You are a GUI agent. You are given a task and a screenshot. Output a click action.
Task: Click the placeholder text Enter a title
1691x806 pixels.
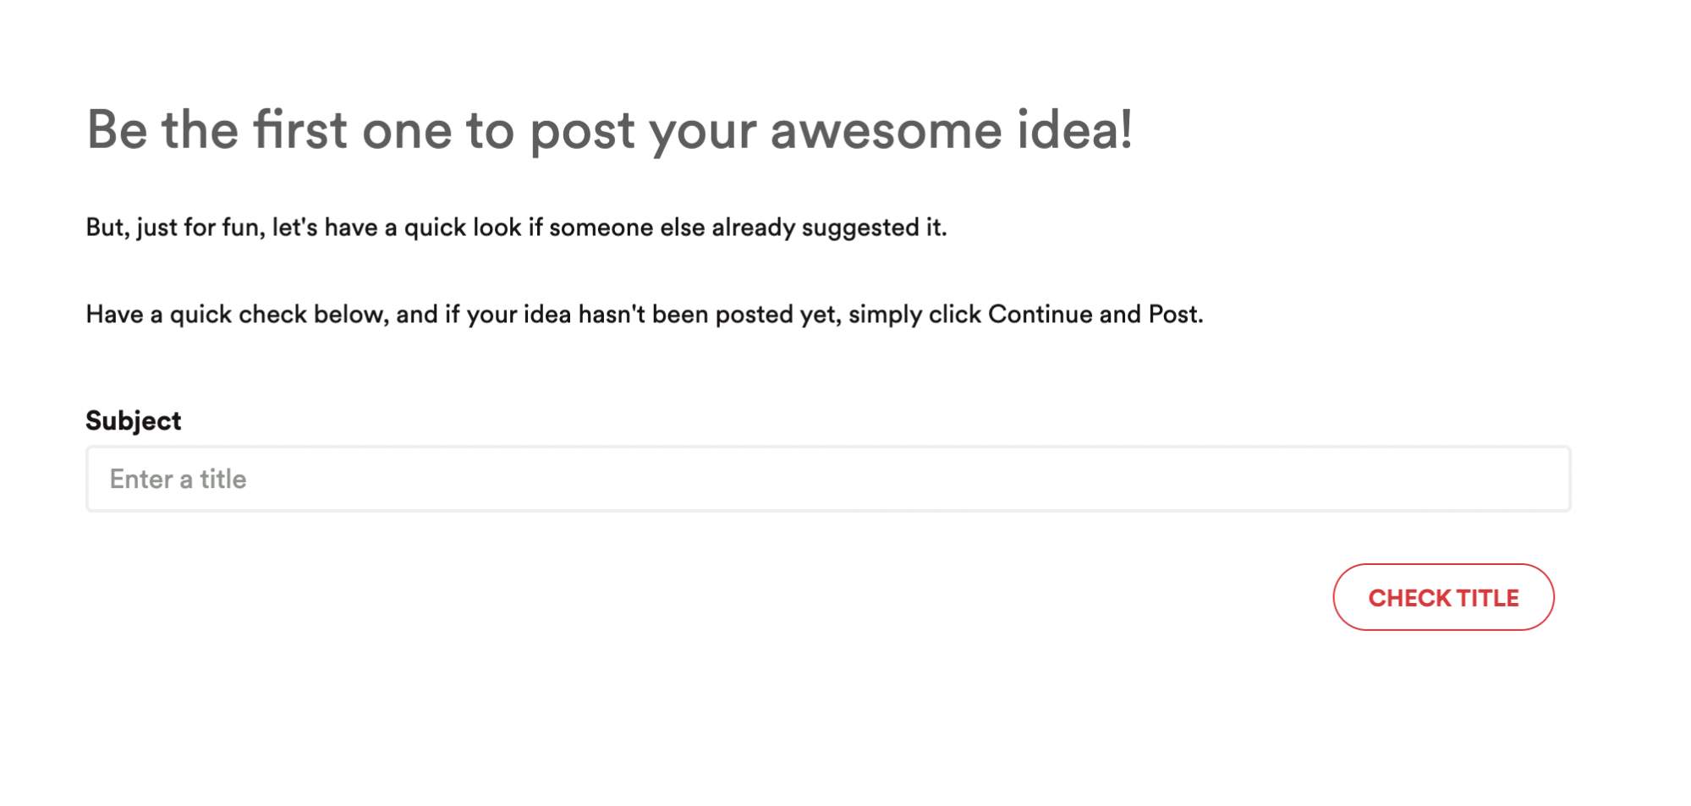pos(178,479)
